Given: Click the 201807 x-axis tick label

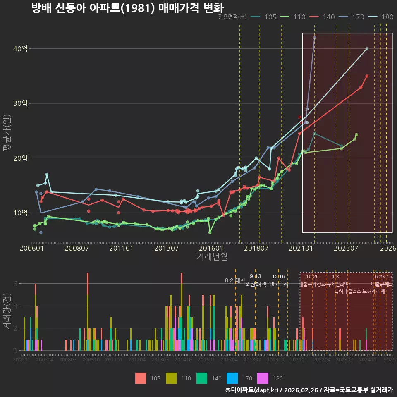Looking at the screenshot, I should pyautogui.click(x=256, y=248).
